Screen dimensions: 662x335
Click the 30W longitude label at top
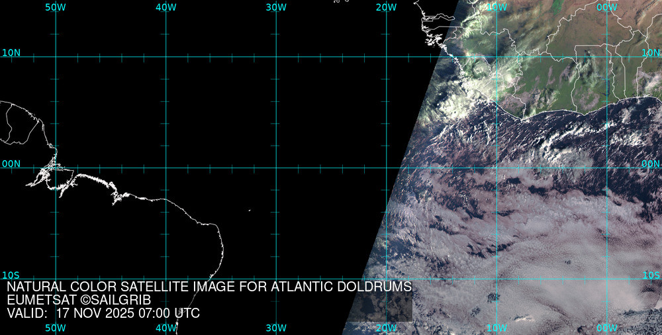pos(275,7)
